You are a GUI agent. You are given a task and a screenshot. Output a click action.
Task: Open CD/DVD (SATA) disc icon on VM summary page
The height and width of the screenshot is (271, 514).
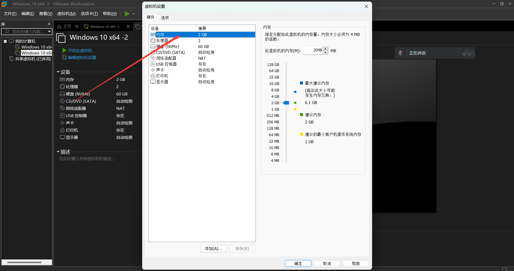click(62, 101)
